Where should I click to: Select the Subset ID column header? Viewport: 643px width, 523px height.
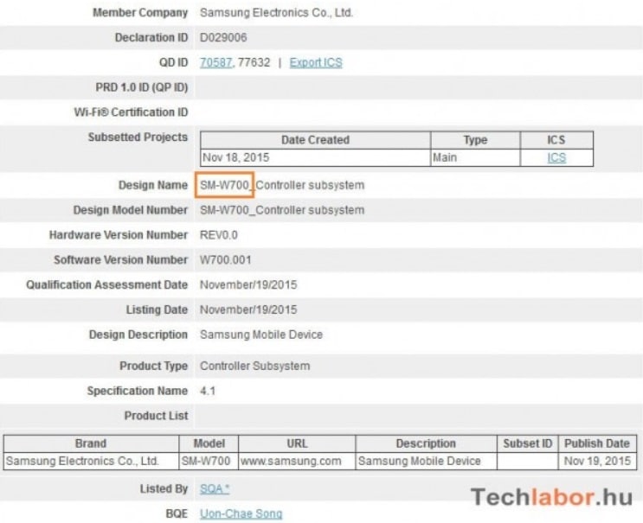click(x=527, y=443)
